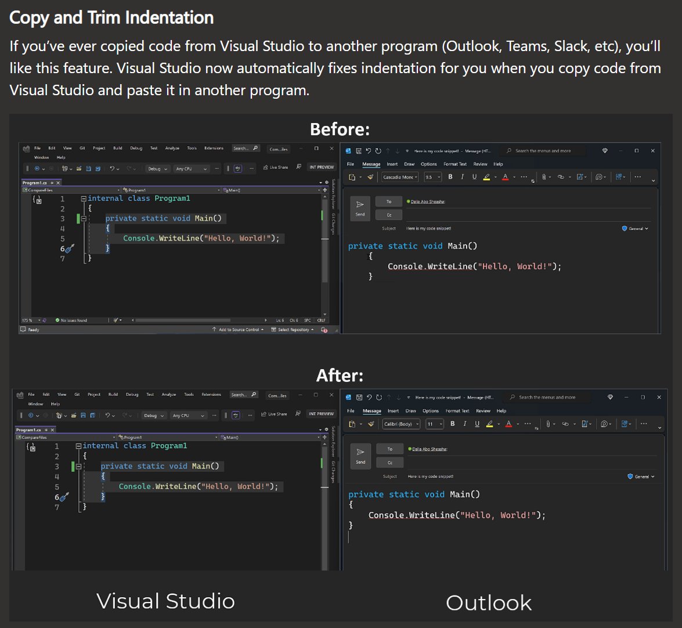Click diamond premium icon in Before Outlook title bar
Image resolution: width=682 pixels, height=628 pixels.
[605, 150]
